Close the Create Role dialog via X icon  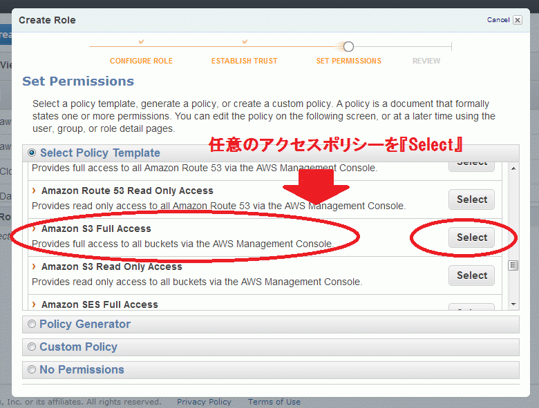(517, 20)
